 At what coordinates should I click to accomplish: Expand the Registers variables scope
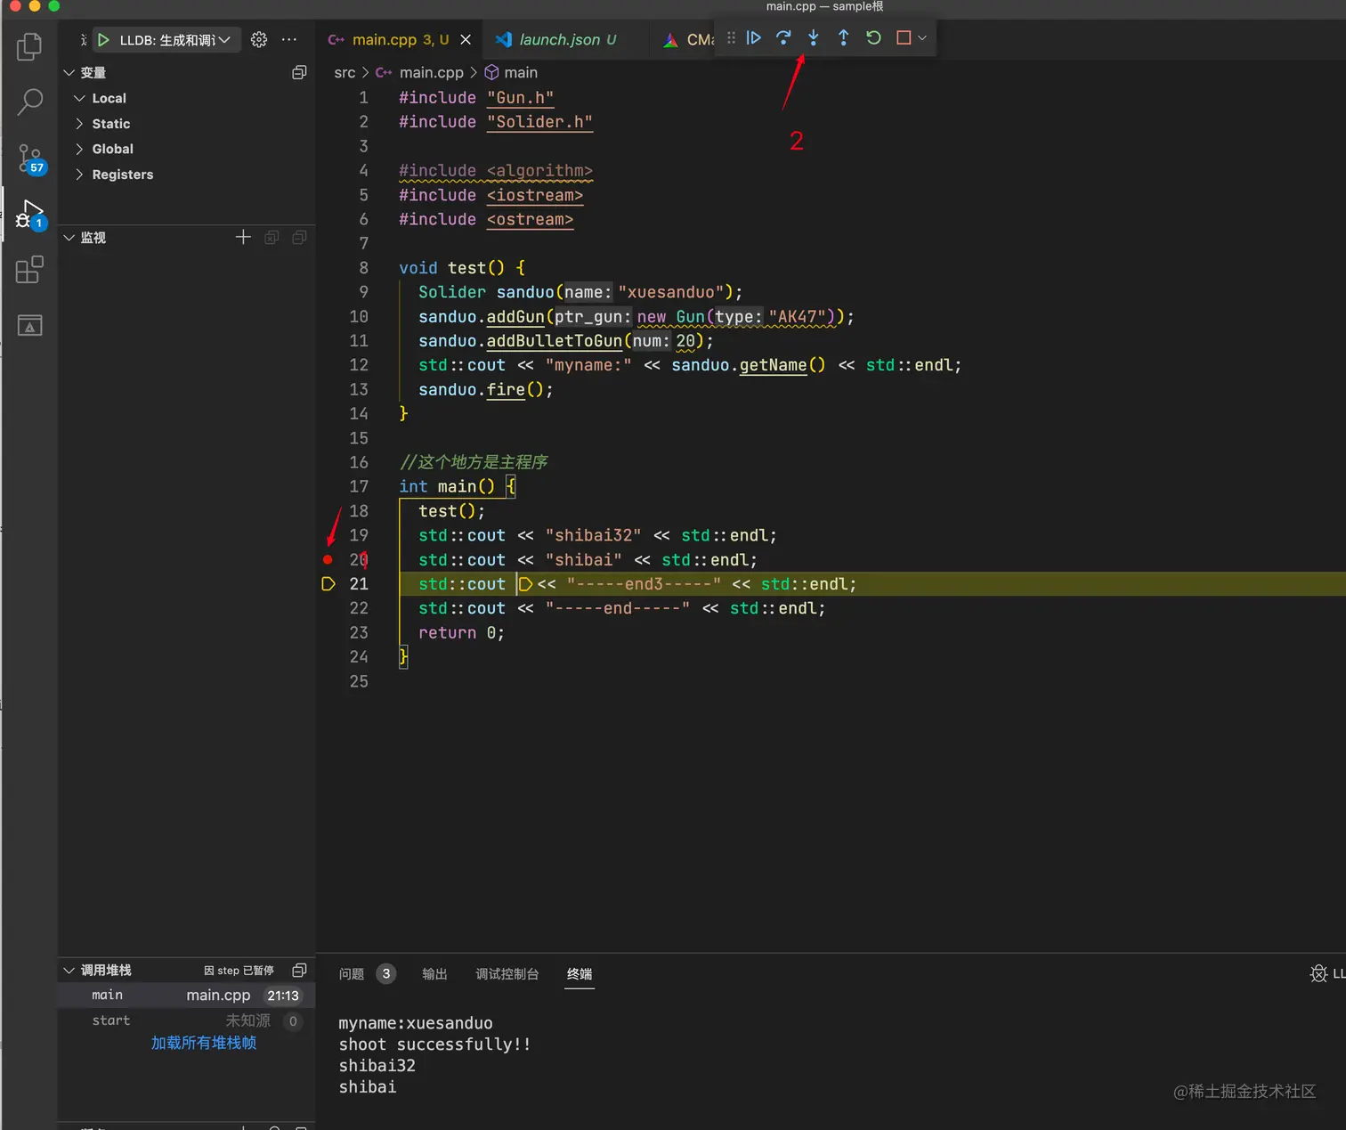122,175
